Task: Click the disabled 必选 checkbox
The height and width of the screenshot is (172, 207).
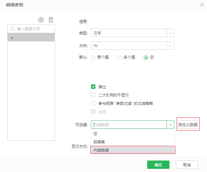Action: 93,111
